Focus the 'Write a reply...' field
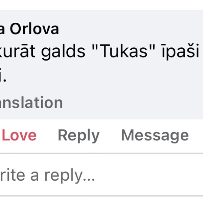Screen dimensions: 203x203 coord(47,175)
